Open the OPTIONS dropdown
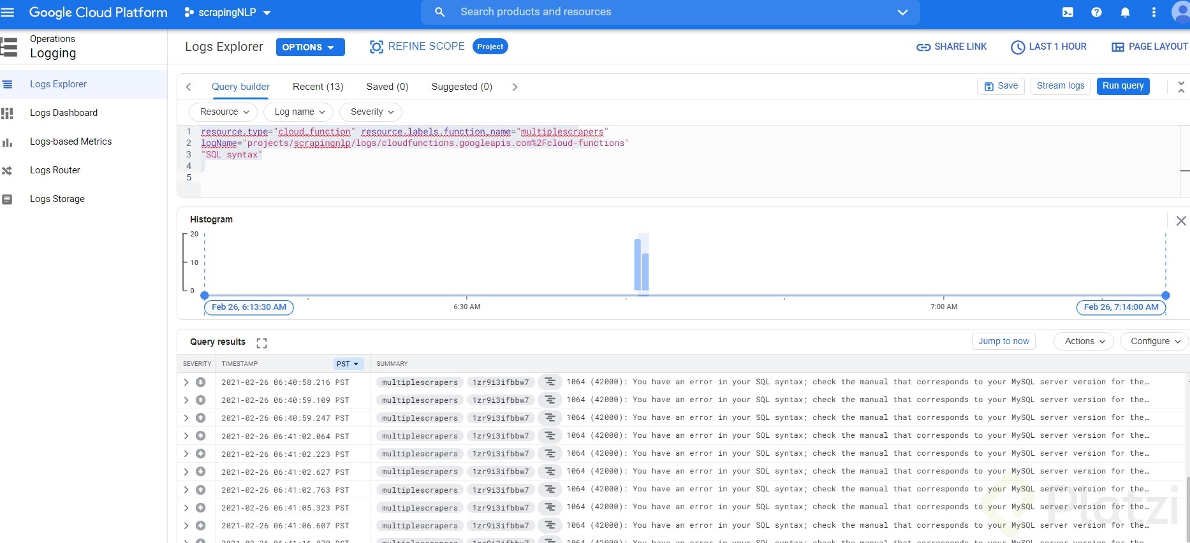 coord(310,47)
